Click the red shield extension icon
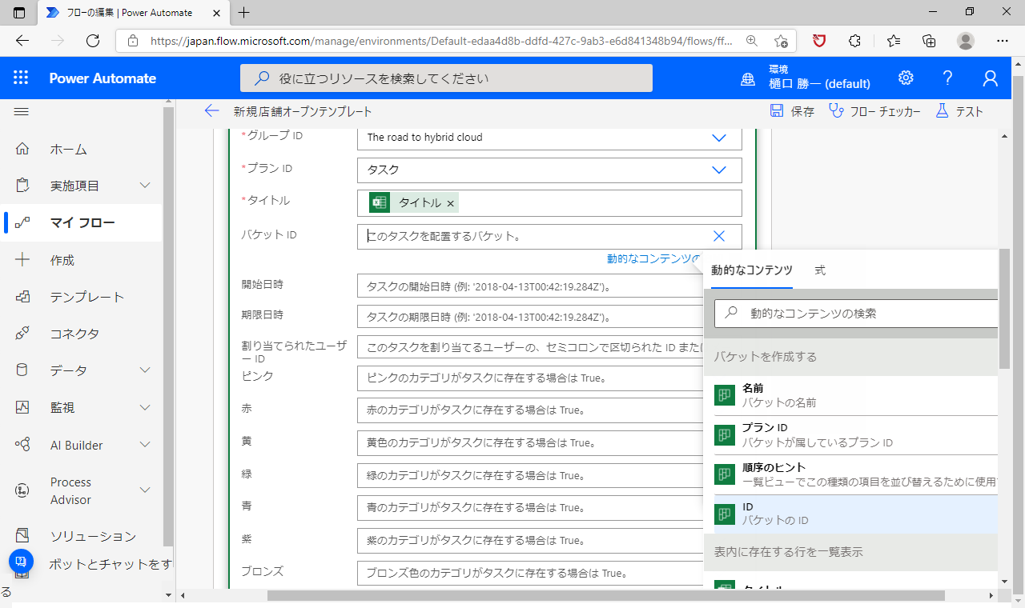The height and width of the screenshot is (608, 1025). point(818,41)
